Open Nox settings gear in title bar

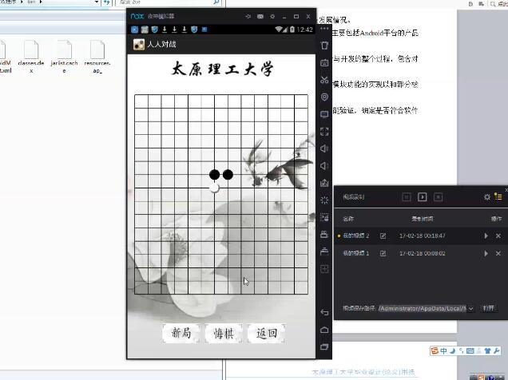click(x=272, y=16)
